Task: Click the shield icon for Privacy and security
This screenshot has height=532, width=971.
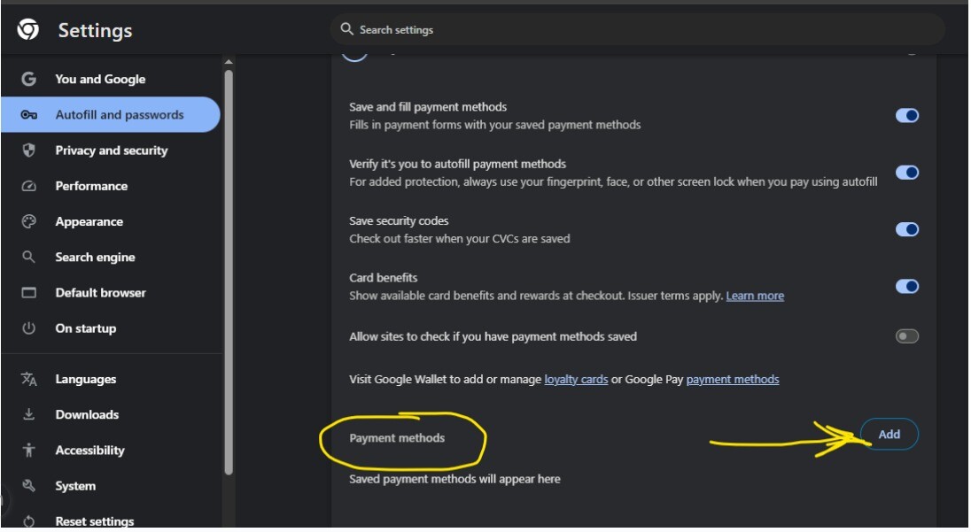Action: pyautogui.click(x=28, y=150)
